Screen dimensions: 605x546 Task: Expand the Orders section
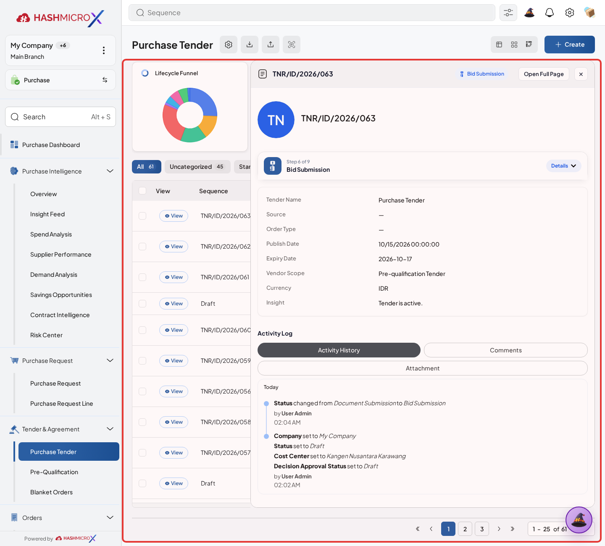(110, 517)
